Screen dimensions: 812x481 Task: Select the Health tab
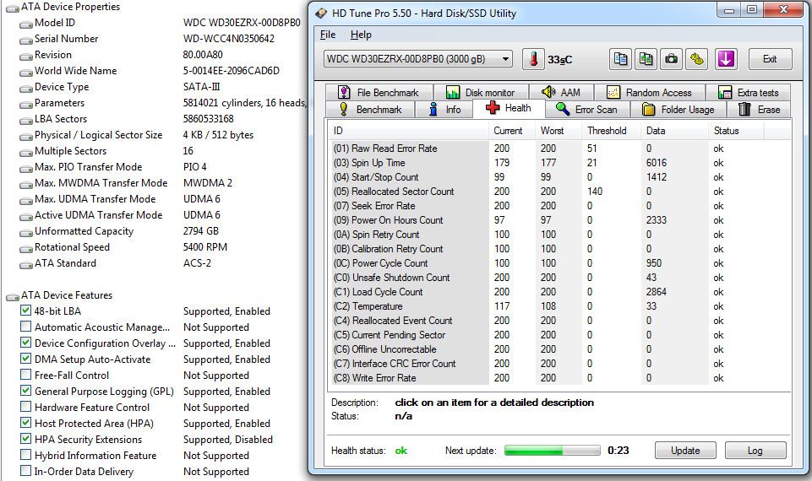(x=509, y=108)
